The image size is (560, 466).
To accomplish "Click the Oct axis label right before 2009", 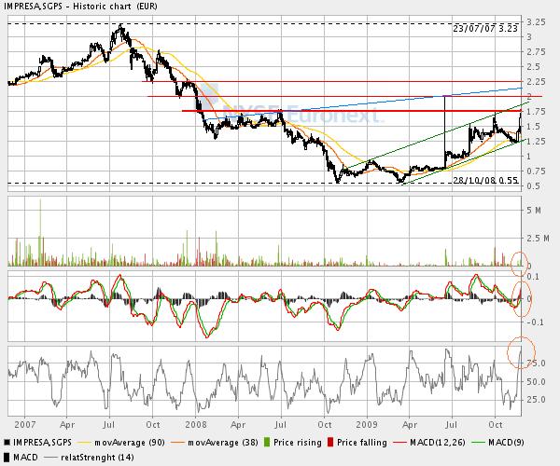I will point(324,425).
